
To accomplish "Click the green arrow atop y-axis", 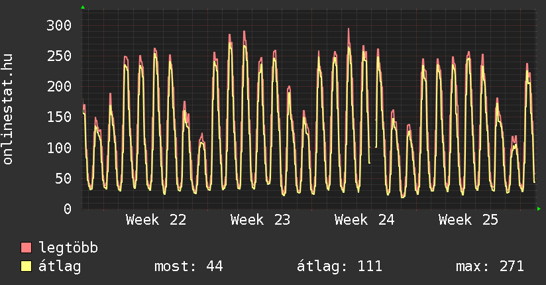I will pos(83,7).
